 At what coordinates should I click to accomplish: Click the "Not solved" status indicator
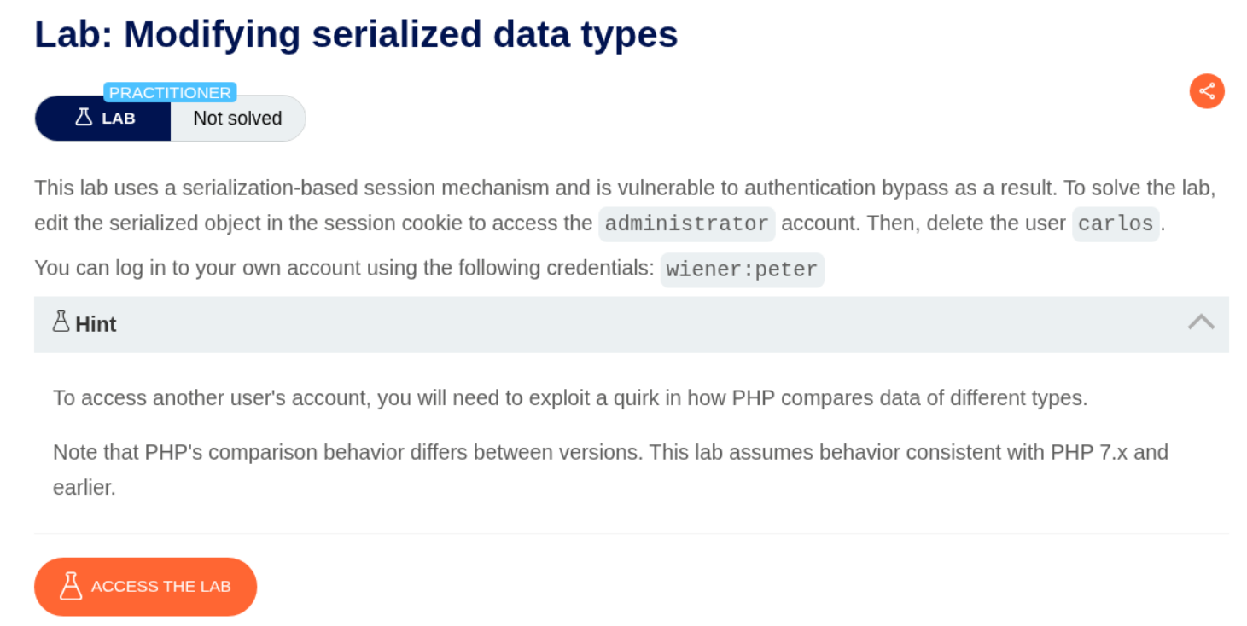coord(237,119)
